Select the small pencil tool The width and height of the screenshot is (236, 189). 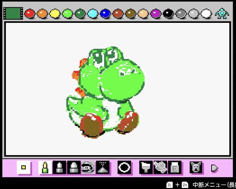click(45, 167)
